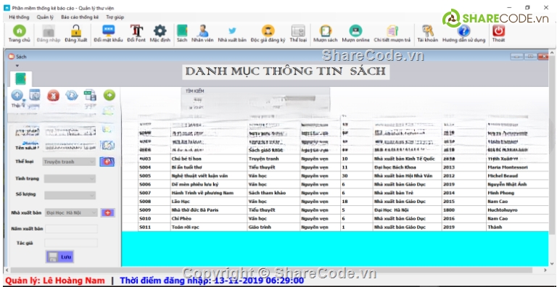557x287 pixels.
Task: Open the Thể loại dropdown showing Truyện tranh
Action: 70,162
